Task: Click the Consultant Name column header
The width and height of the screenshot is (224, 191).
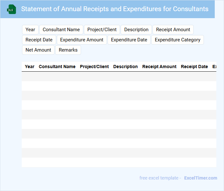Action: pyautogui.click(x=57, y=67)
